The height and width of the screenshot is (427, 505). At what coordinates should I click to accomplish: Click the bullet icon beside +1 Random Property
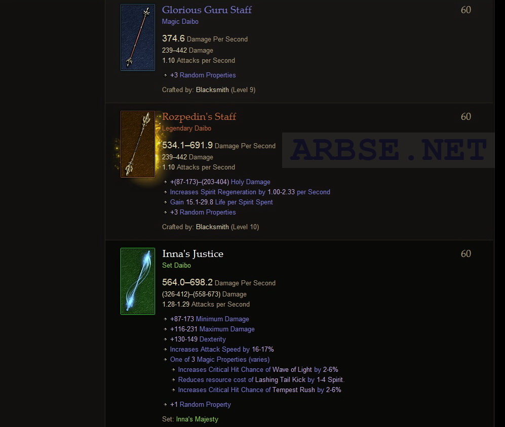point(165,405)
